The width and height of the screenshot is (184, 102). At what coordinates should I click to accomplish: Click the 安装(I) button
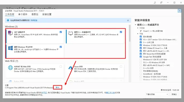(174, 94)
